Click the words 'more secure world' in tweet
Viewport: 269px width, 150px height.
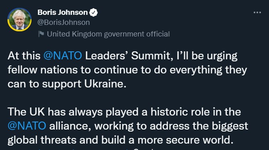click(185, 140)
